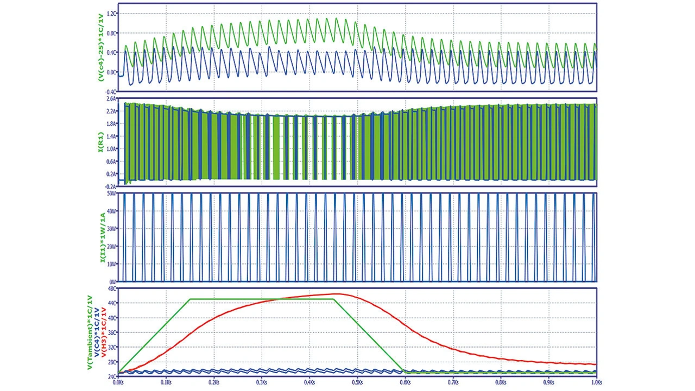This screenshot has width=695, height=391.
Task: Click the 1.0Ks time axis tick
Action: 596,382
